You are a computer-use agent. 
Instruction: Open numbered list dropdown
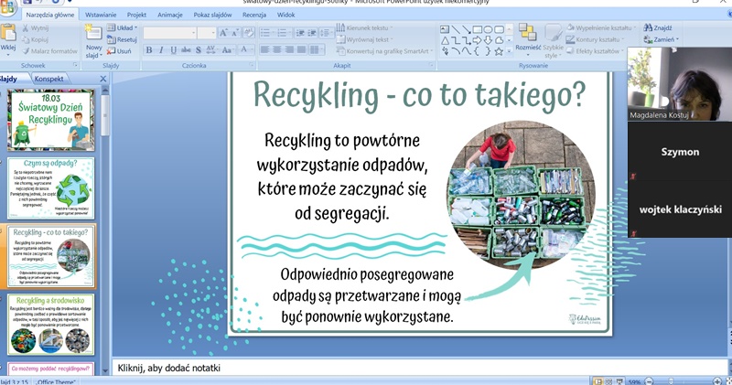click(x=284, y=33)
